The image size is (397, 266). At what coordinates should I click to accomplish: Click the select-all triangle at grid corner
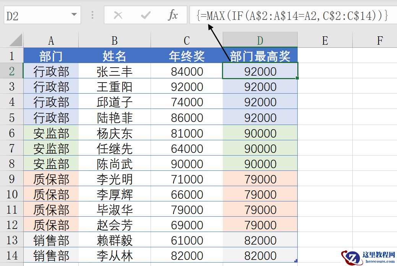[16, 40]
